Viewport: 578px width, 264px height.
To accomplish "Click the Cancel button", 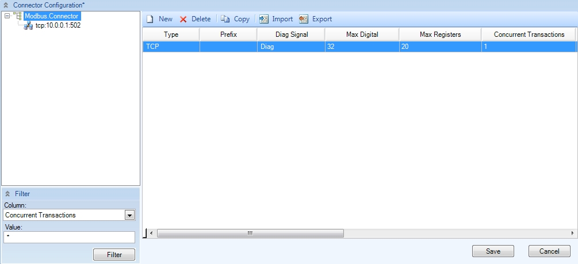I will [549, 251].
